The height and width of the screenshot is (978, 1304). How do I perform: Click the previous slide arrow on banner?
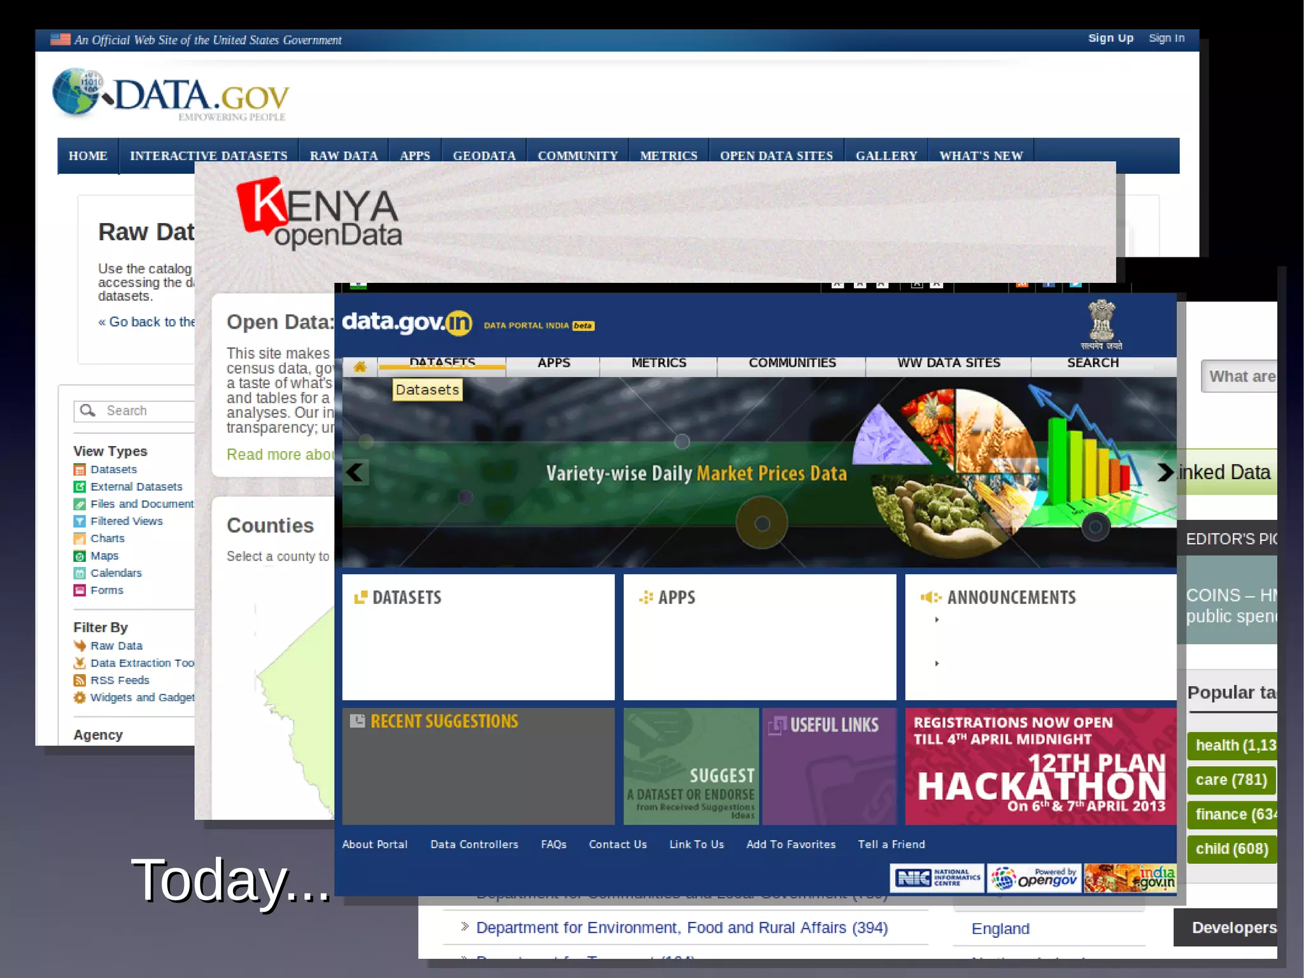355,473
